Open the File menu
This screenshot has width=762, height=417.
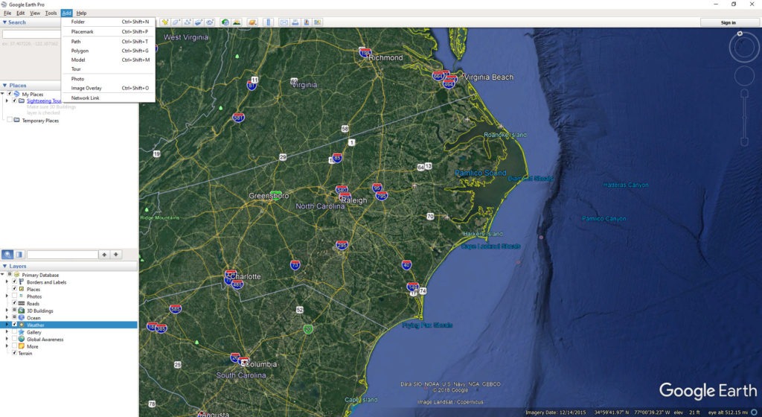point(7,13)
